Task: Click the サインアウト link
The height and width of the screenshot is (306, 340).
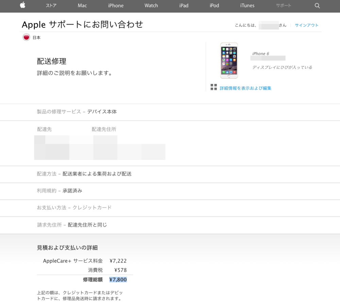Action: 307,25
